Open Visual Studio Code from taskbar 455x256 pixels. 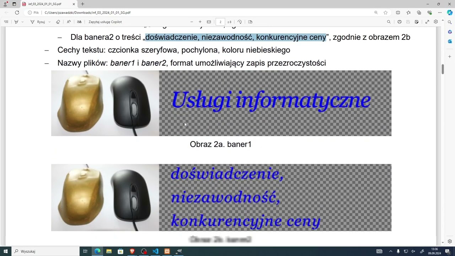155,251
